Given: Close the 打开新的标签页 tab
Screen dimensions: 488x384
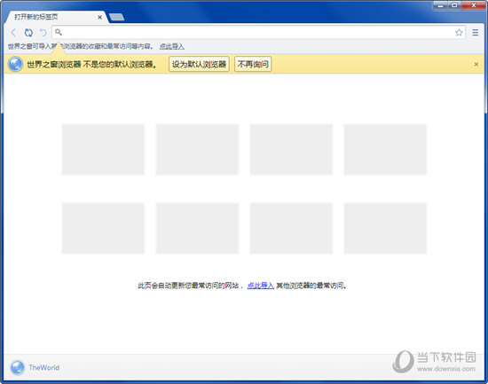Looking at the screenshot, I should [99, 18].
